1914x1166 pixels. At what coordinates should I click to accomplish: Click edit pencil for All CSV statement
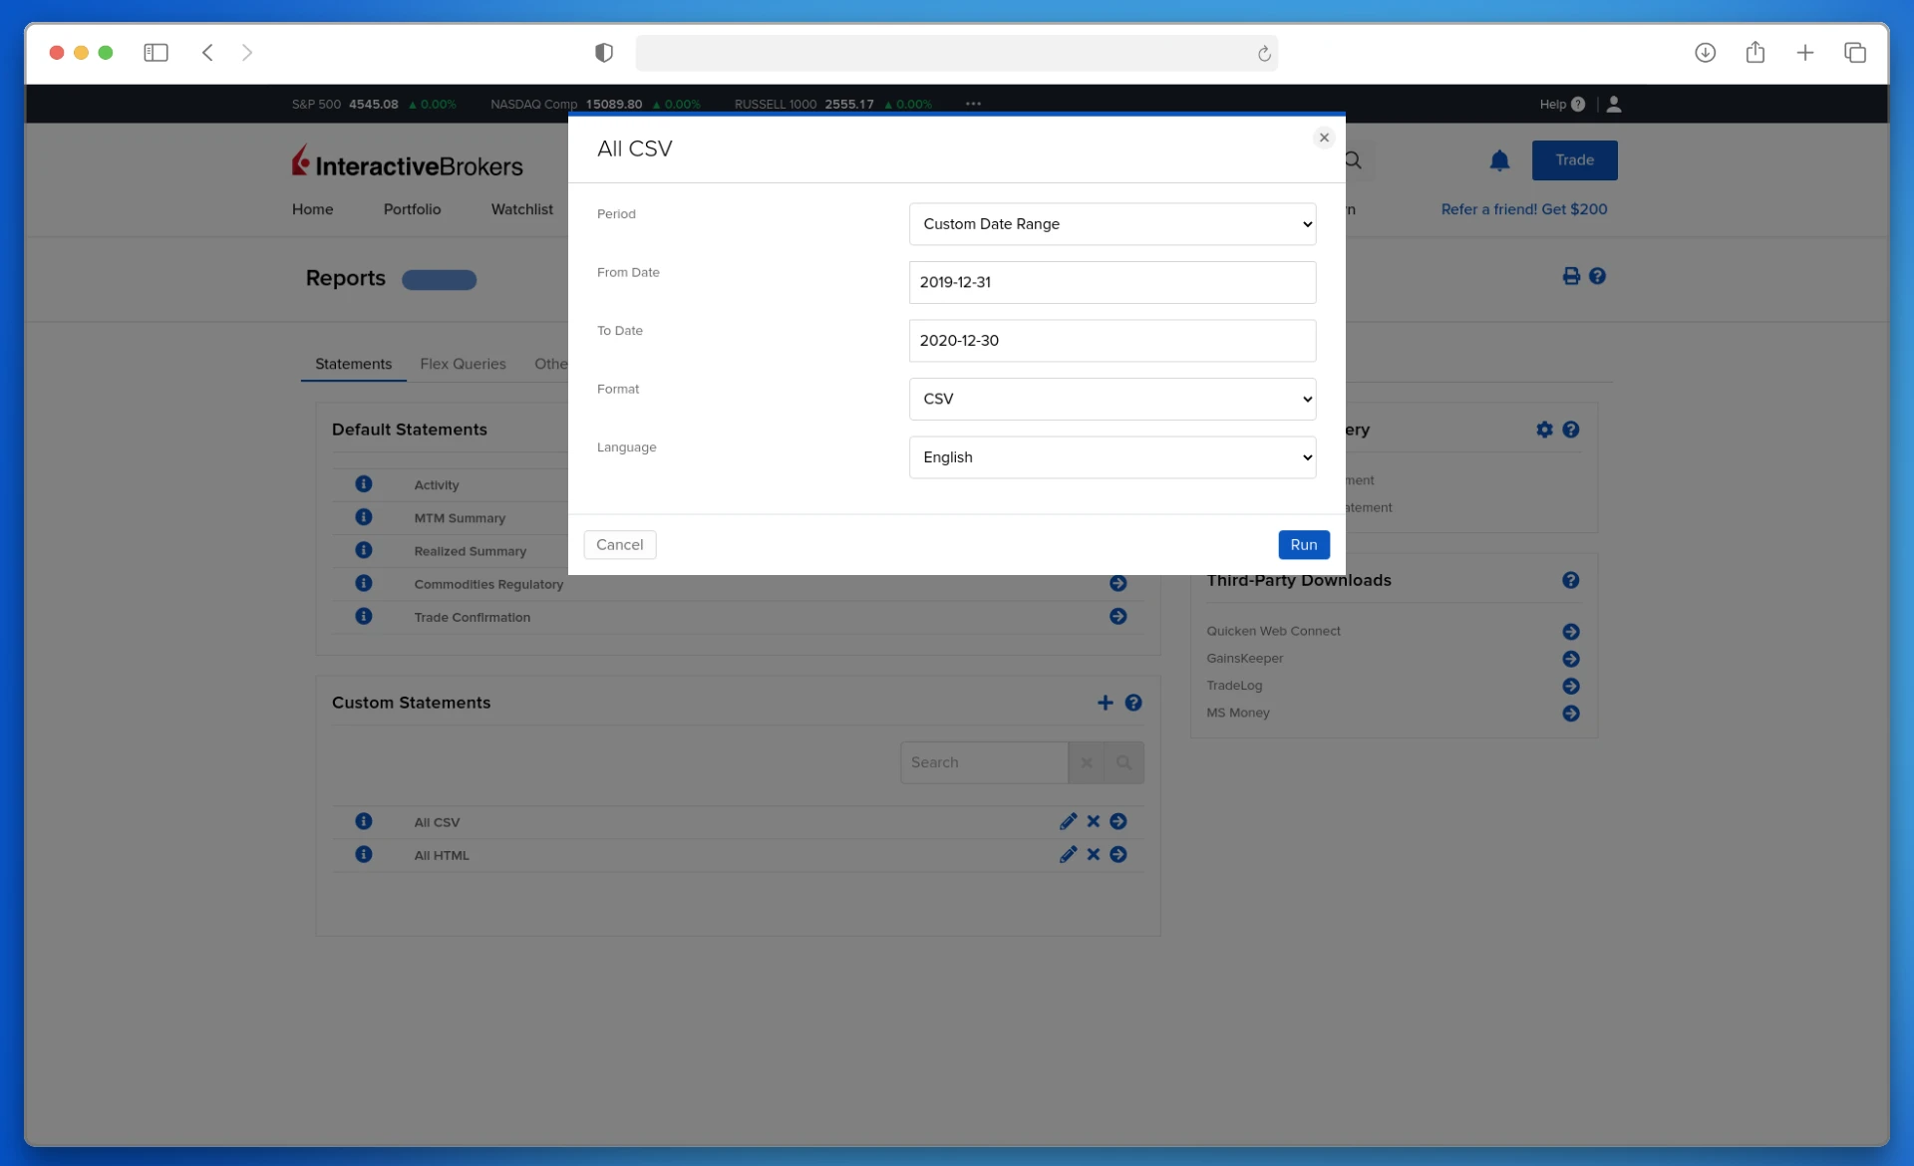[1068, 821]
